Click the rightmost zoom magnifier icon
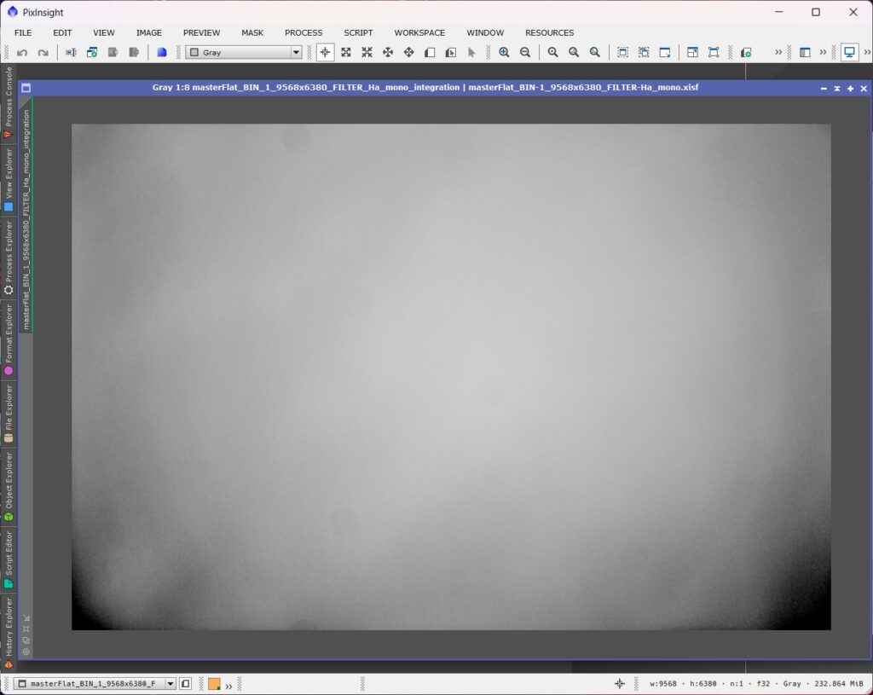The height and width of the screenshot is (695, 873). click(595, 52)
